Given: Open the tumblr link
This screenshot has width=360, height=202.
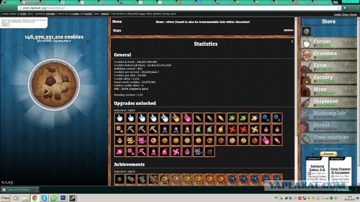Looking at the screenshot, I should click(88, 14).
